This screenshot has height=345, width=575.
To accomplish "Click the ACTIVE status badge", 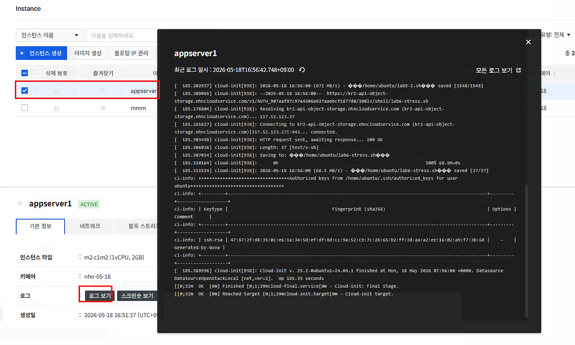I will click(89, 204).
